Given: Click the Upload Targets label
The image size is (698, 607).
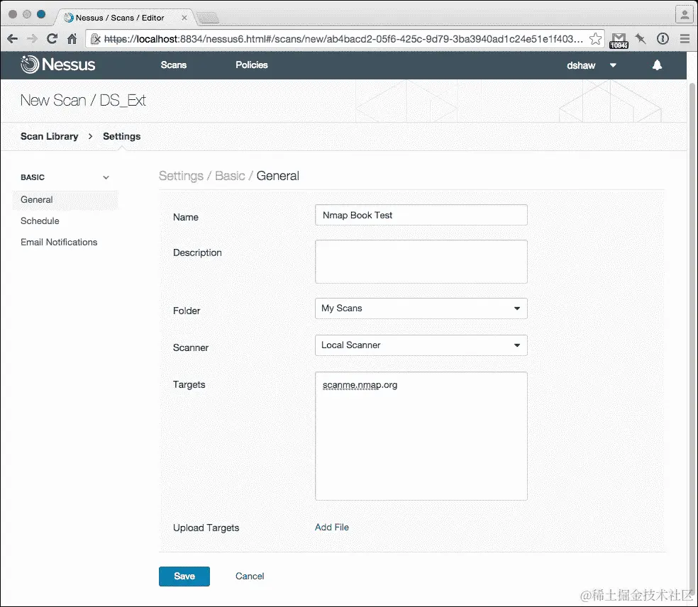Looking at the screenshot, I should (x=206, y=528).
